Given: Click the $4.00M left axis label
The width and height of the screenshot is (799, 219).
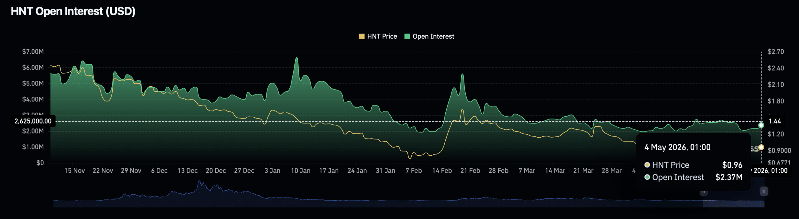Looking at the screenshot, I should coord(33,100).
